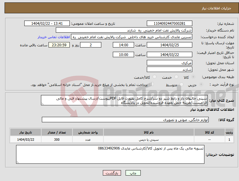The height and width of the screenshot is (181, 239).
Task: Click the item name cell سینی یا دیس
Action: point(149,140)
